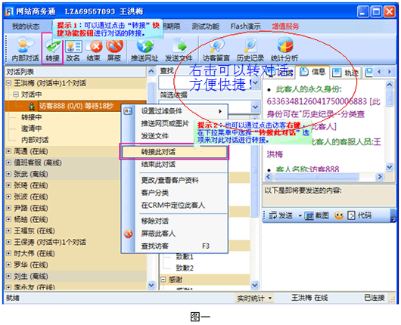Click the info panel horizontal scrollbar
The width and height of the screenshot is (401, 325).
tap(323, 177)
